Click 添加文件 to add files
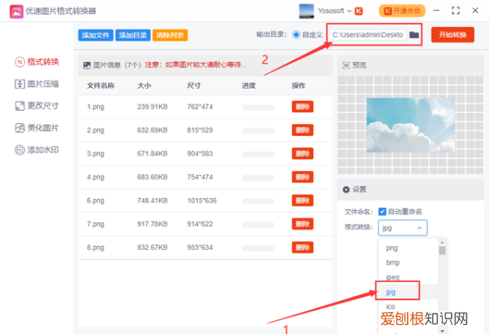The image size is (489, 334). pos(95,35)
